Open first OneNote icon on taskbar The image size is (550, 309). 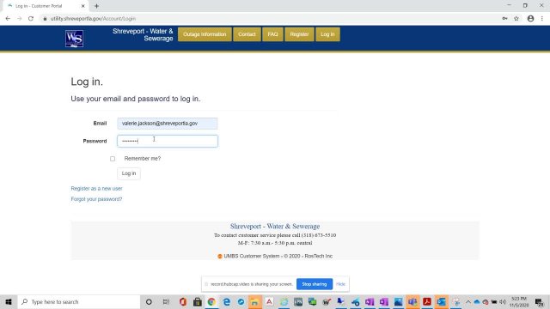click(370, 301)
